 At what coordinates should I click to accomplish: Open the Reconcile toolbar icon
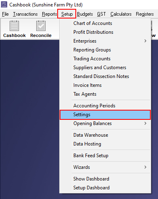coord(41,29)
